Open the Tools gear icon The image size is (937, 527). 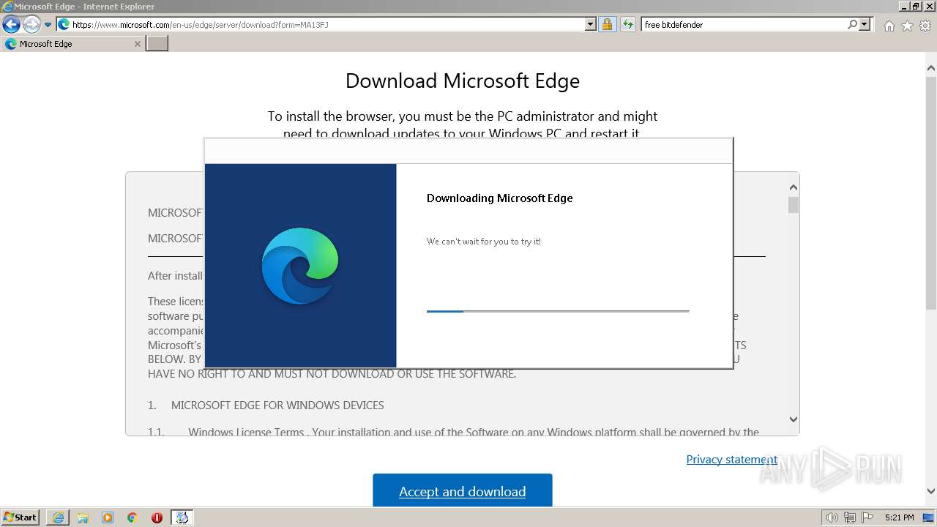(925, 26)
